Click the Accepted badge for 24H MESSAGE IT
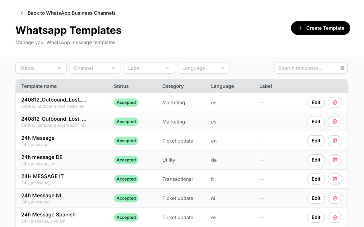Viewport: 364px width, 227px height. pos(126,179)
